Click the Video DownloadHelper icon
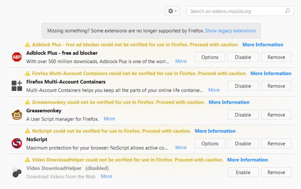Viewport: 301px width, 189px height. pos(17,172)
